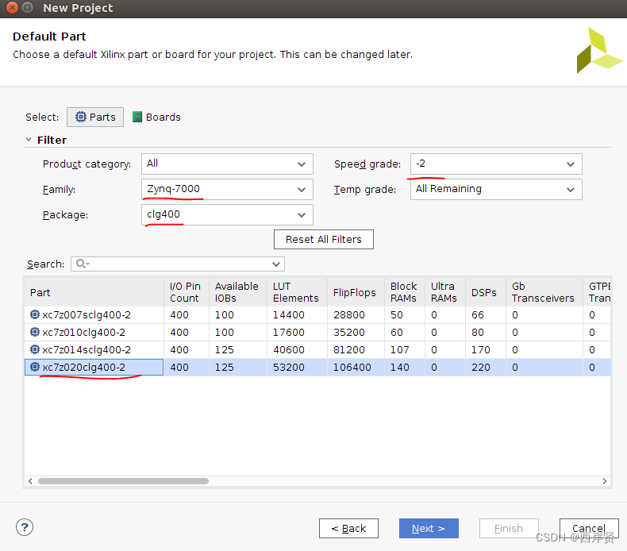Image resolution: width=627 pixels, height=551 pixels.
Task: Open the Package dropdown showing clg400
Action: tap(227, 215)
